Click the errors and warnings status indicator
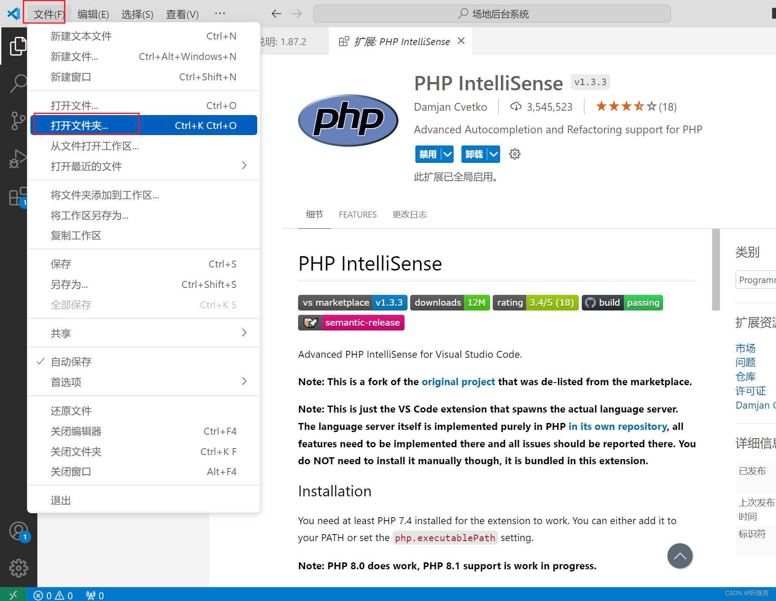Viewport: 776px width, 601px height. (x=53, y=595)
